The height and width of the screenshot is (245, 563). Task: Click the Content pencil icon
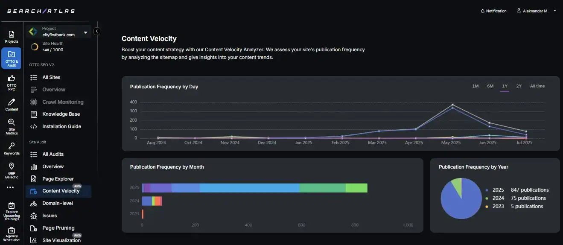coord(12,102)
